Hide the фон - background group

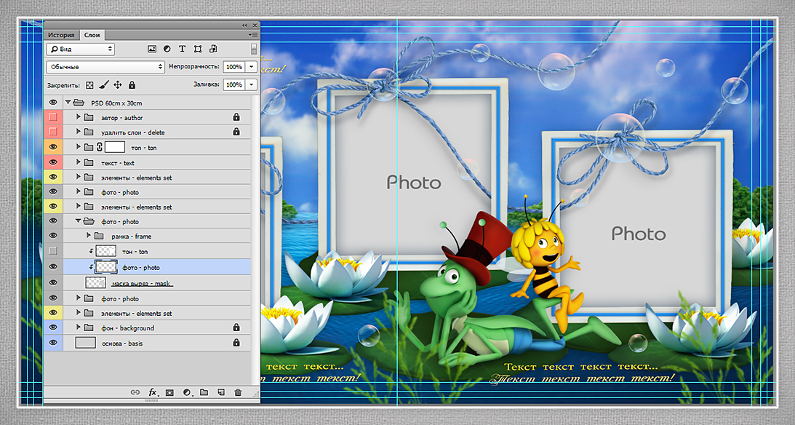(x=52, y=327)
